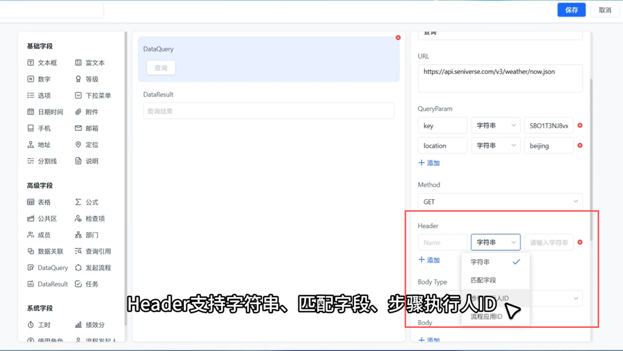The image size is (623, 351).
Task: Select the 检查项 checklist field
Action: click(x=90, y=219)
